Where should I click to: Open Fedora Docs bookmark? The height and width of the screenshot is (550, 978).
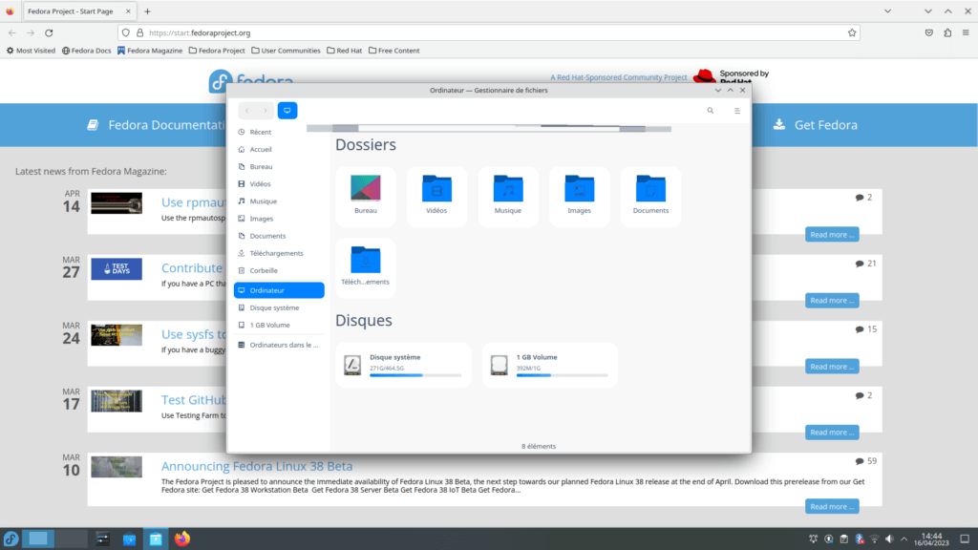[x=86, y=51]
